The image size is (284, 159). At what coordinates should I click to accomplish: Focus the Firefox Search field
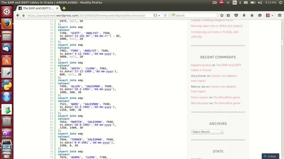[193, 15]
